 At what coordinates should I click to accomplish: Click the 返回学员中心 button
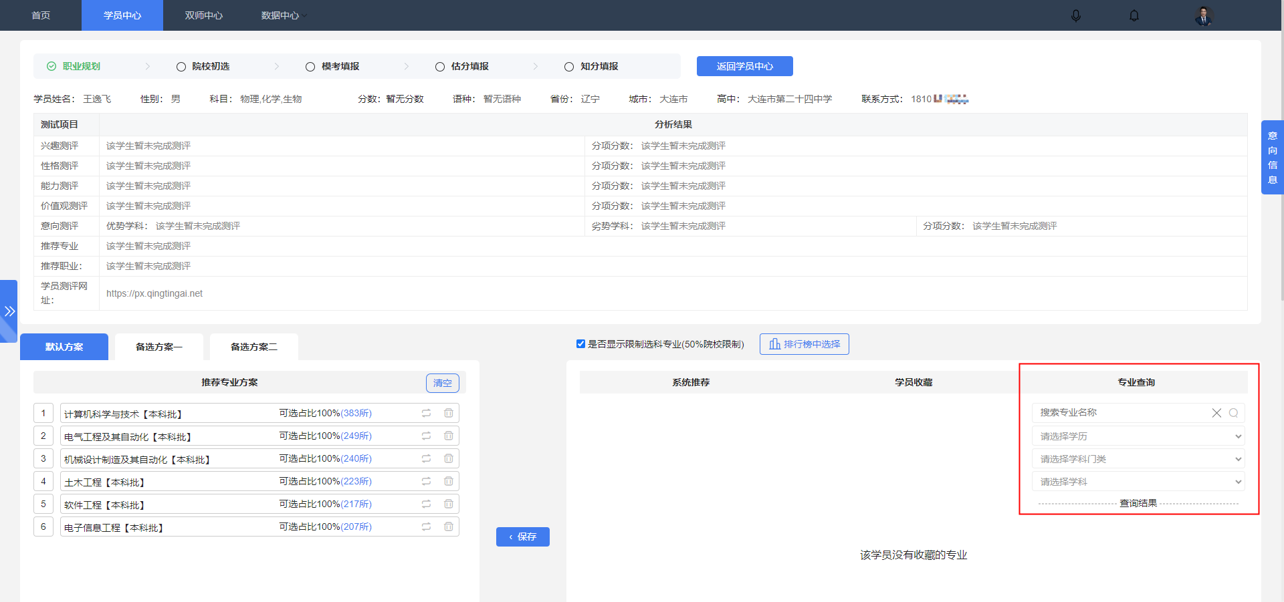click(x=744, y=66)
